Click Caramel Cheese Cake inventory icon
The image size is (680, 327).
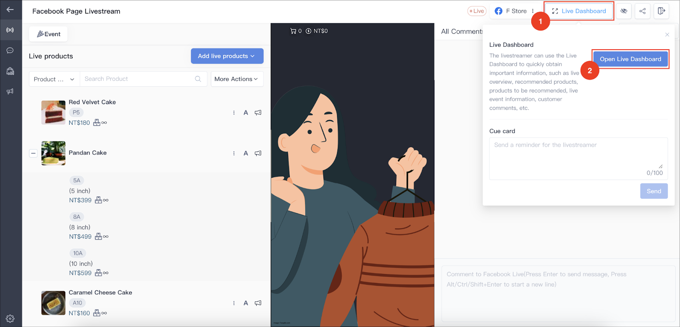coord(97,313)
